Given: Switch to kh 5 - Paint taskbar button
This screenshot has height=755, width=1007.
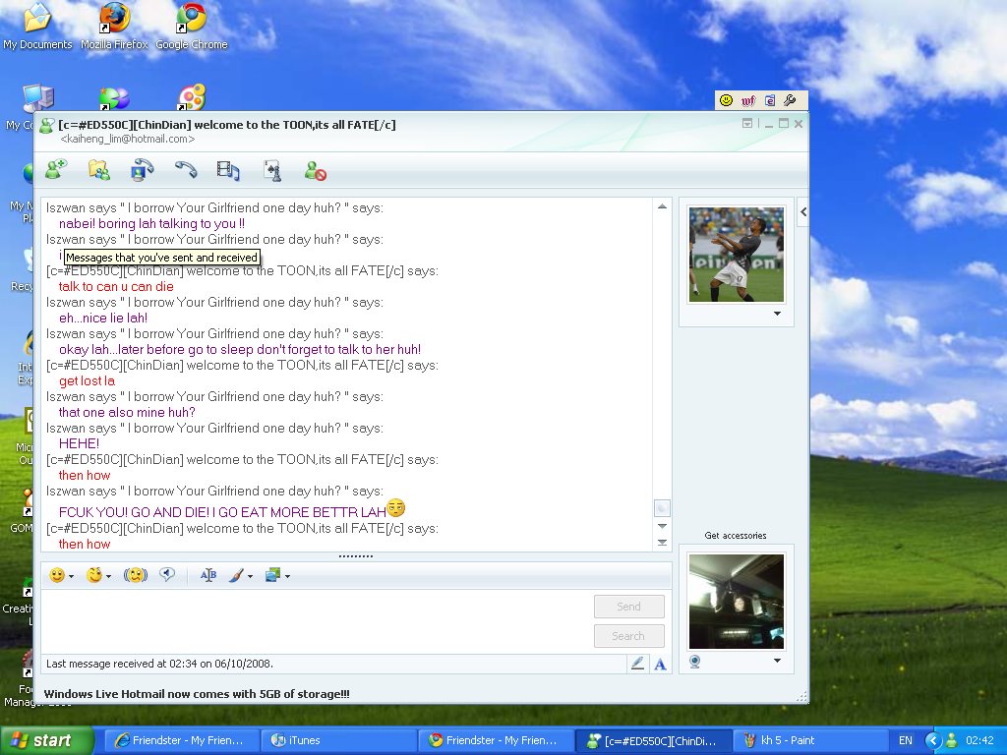Looking at the screenshot, I should tap(810, 741).
